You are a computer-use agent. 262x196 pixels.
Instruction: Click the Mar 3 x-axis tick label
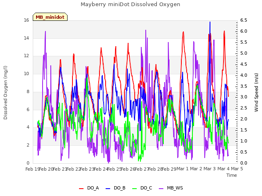[x=210, y=169]
